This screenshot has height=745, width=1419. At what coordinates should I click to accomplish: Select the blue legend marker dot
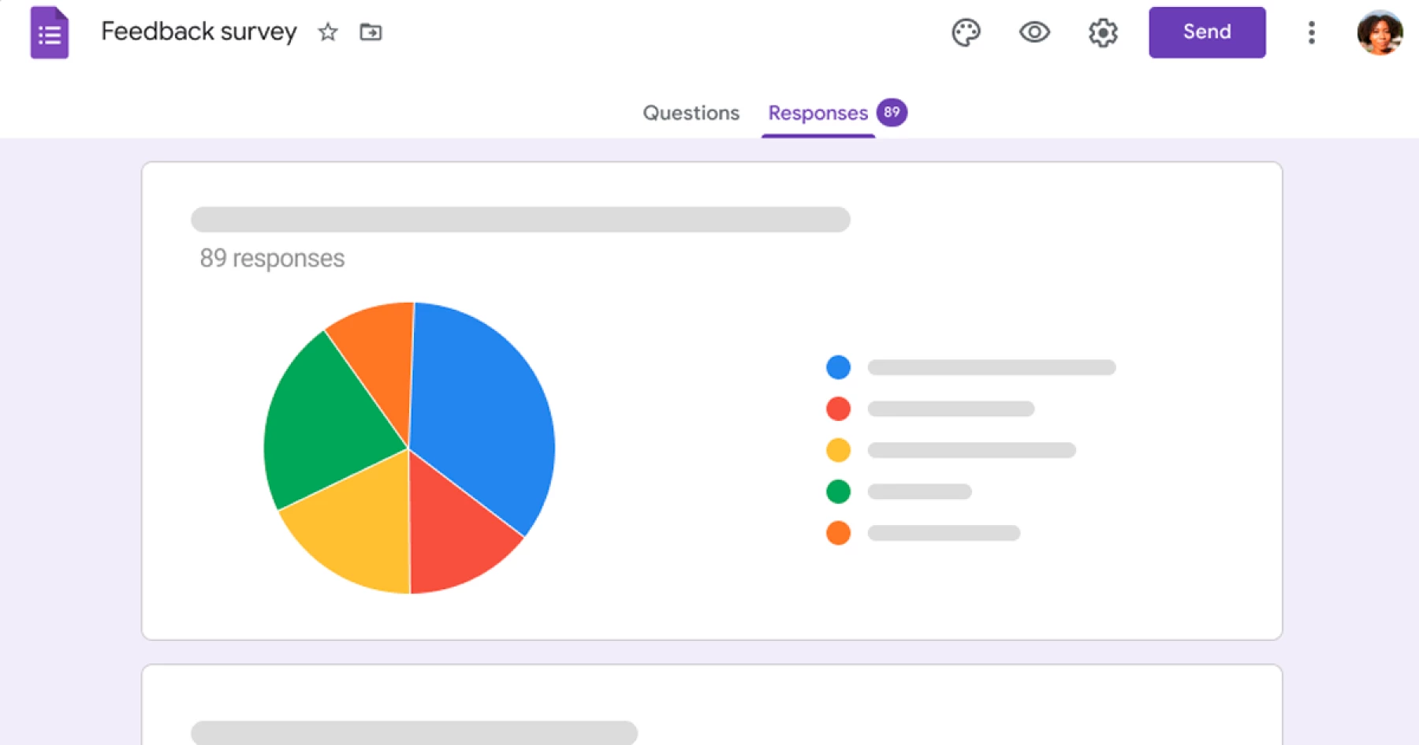[x=838, y=367]
